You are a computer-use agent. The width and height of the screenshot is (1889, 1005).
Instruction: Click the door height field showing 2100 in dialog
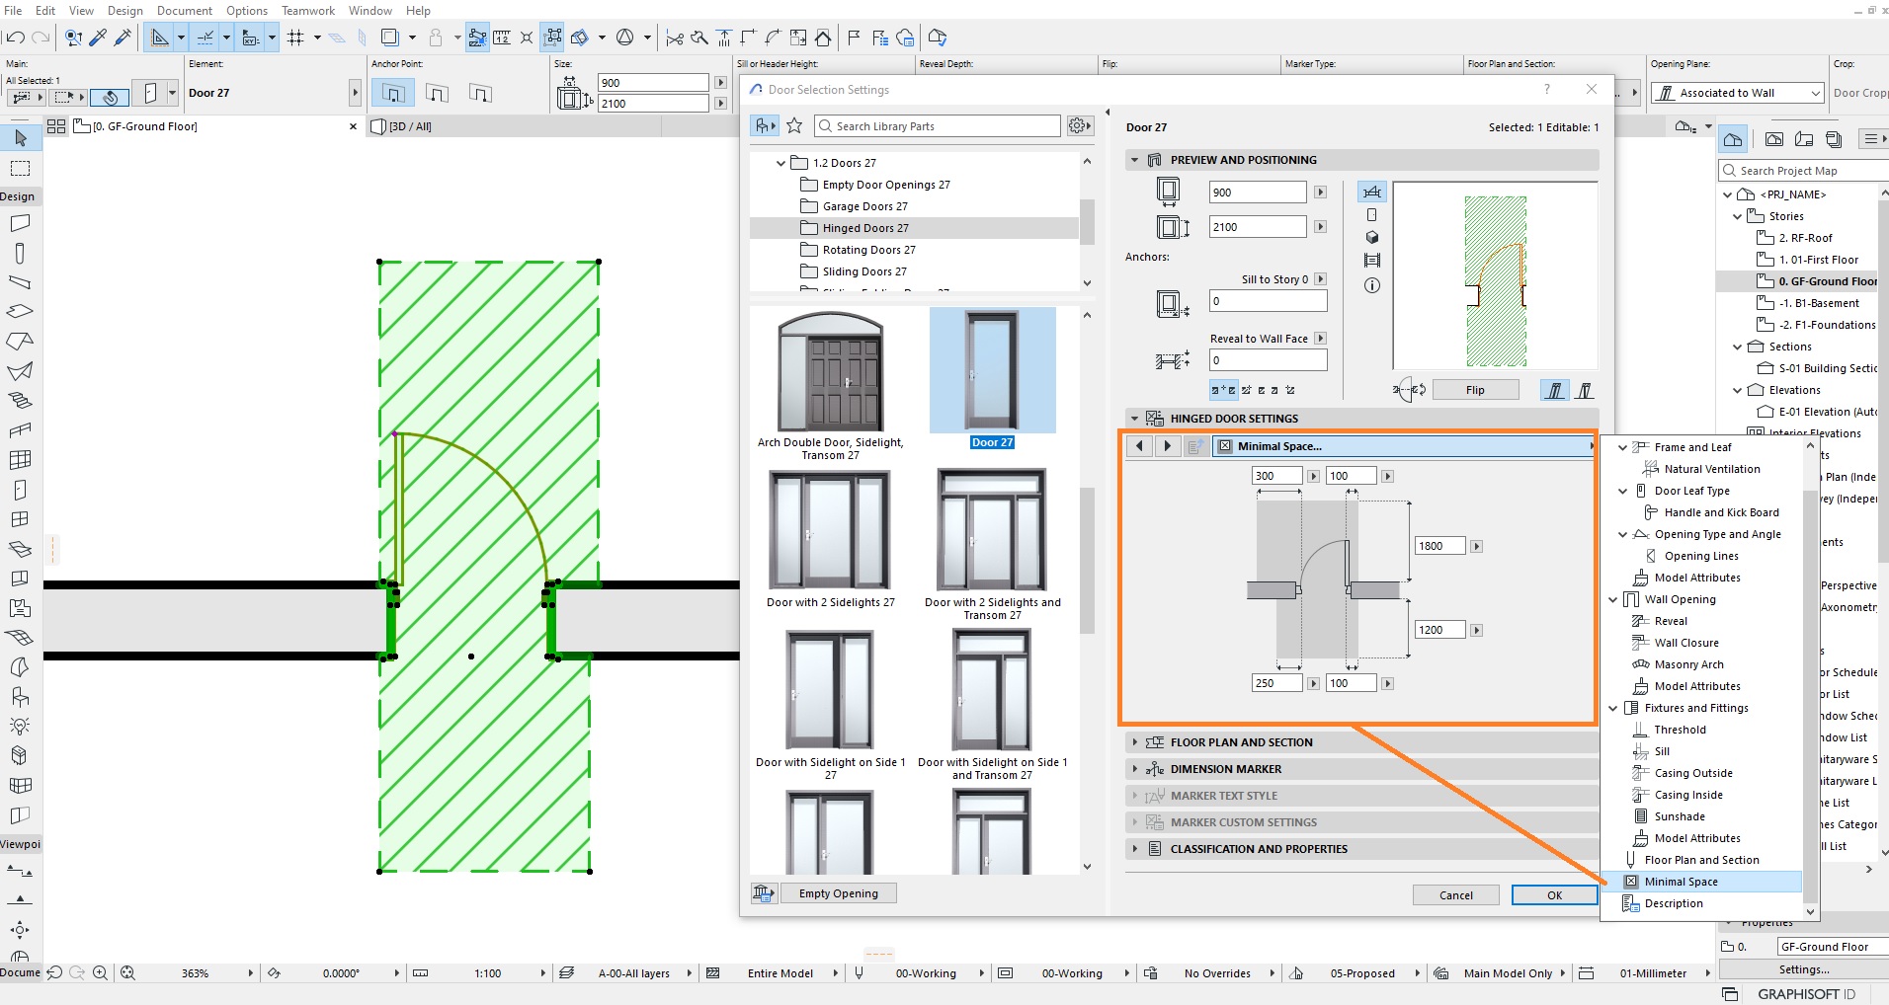[1257, 227]
